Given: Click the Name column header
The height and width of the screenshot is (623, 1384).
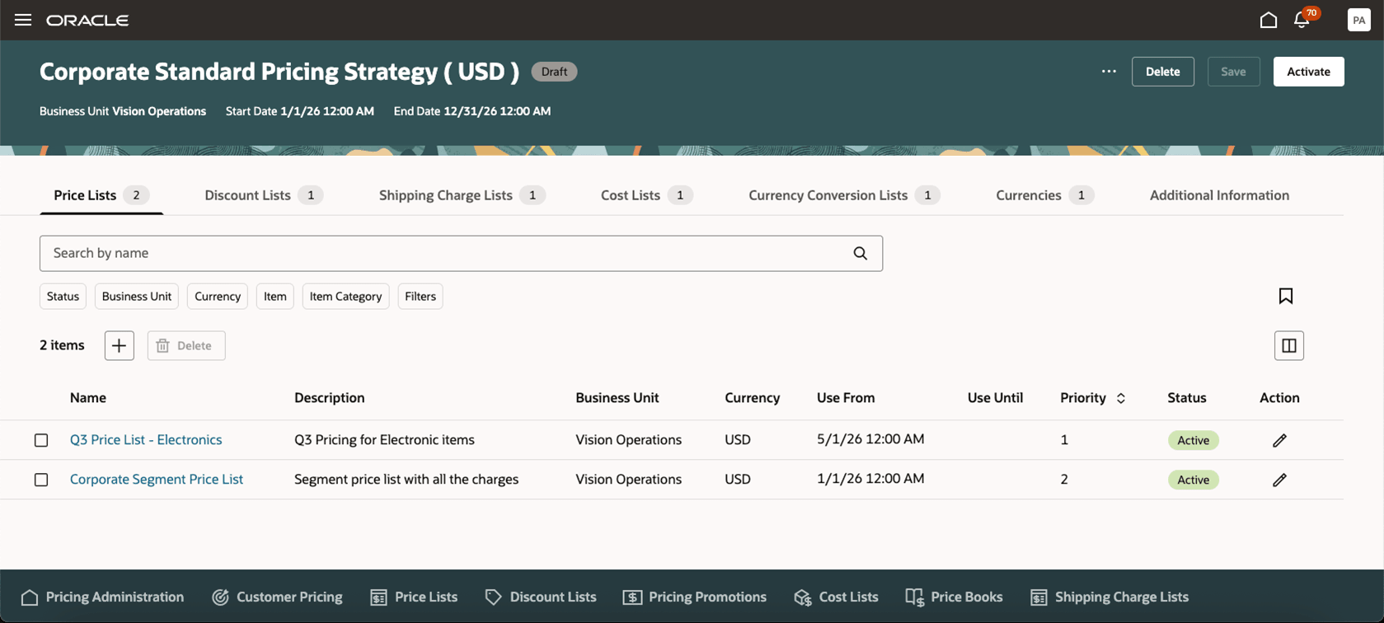Looking at the screenshot, I should click(88, 398).
